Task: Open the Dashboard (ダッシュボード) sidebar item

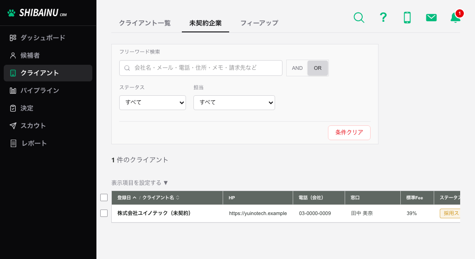Action: 48,38
